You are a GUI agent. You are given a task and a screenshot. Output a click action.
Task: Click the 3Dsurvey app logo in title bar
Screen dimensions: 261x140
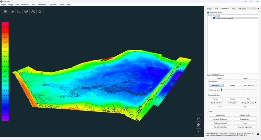click(2, 2)
